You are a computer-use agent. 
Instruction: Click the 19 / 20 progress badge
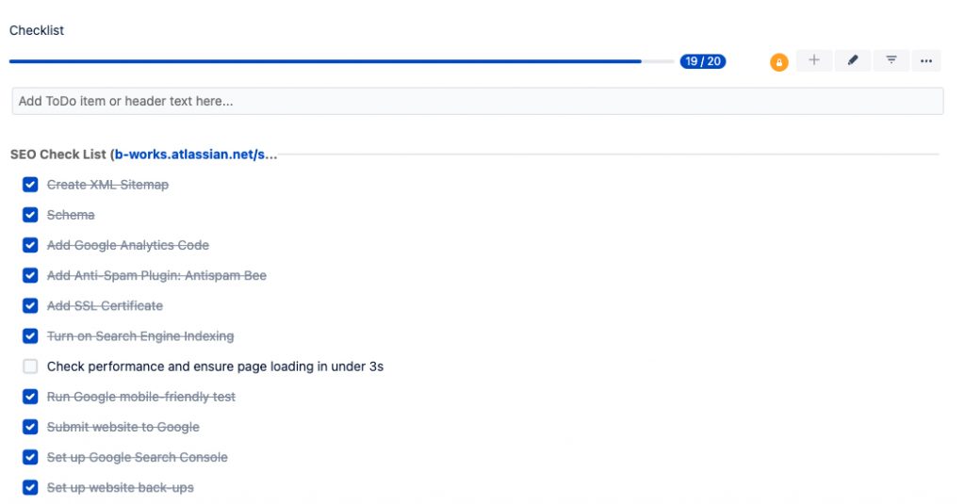(703, 61)
